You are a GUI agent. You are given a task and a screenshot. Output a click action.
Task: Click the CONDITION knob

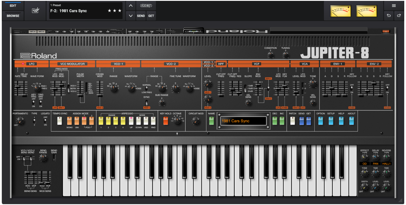pos(270,55)
